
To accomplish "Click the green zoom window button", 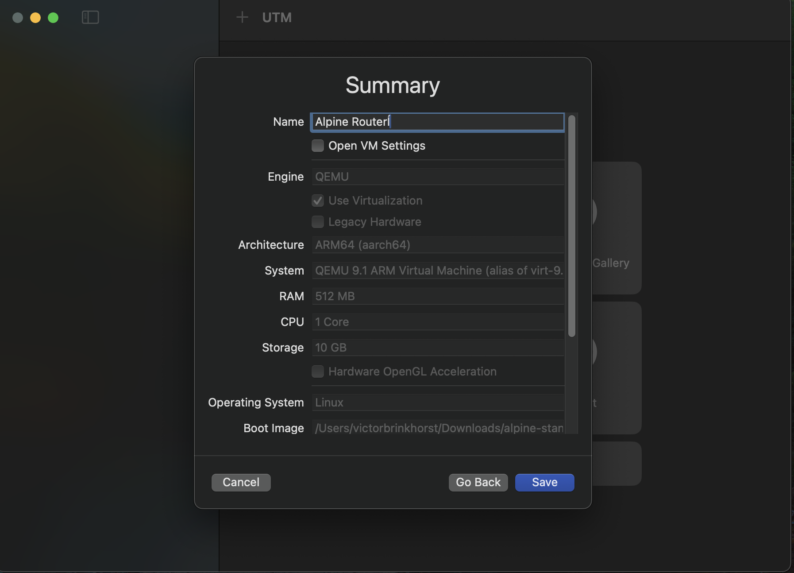I will [53, 18].
